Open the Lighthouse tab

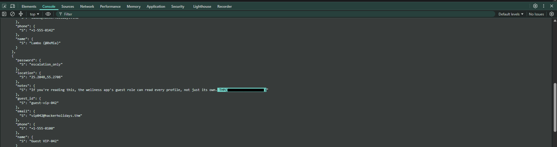[x=202, y=6]
